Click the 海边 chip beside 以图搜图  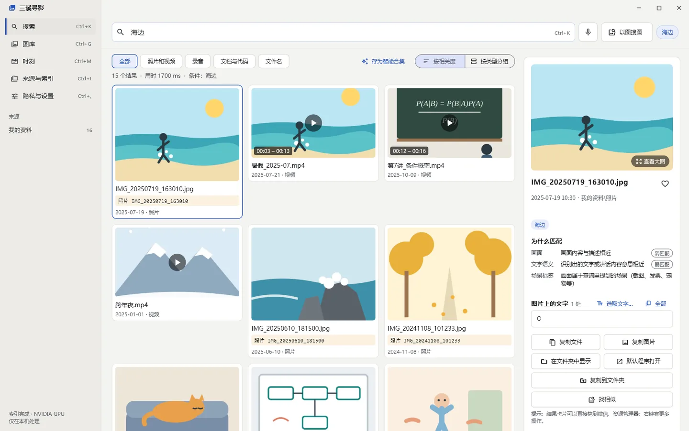(x=667, y=32)
